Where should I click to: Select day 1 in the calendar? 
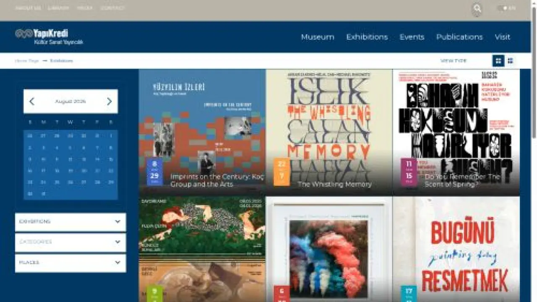pyautogui.click(x=111, y=136)
